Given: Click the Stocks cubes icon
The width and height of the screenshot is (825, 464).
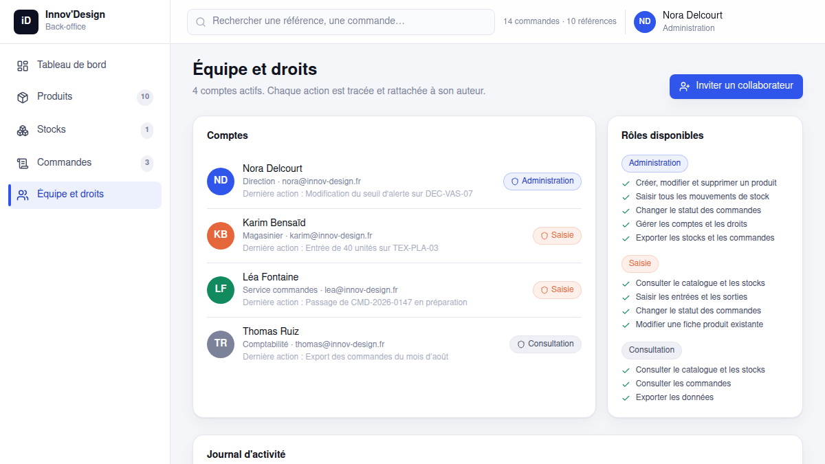Looking at the screenshot, I should pyautogui.click(x=23, y=130).
